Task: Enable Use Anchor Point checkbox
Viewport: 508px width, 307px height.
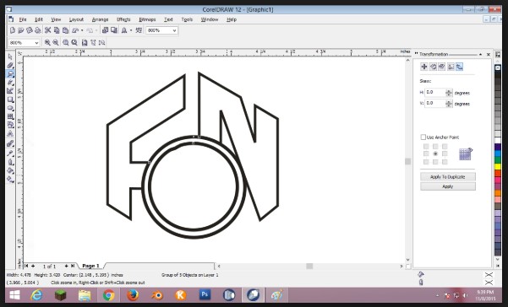Action: (423, 137)
